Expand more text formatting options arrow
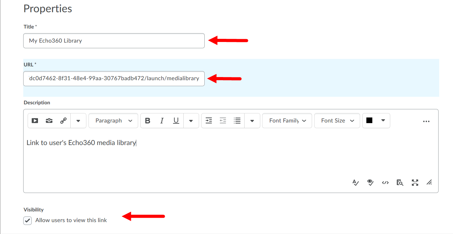Viewport: 453px width, 234px height. (191, 121)
